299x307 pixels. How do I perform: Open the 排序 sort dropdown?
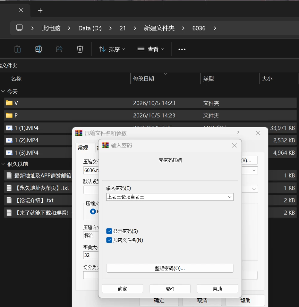pos(112,49)
